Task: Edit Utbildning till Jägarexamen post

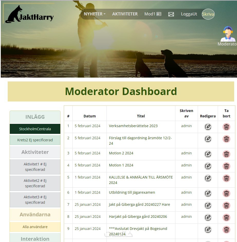Action: click(x=208, y=193)
